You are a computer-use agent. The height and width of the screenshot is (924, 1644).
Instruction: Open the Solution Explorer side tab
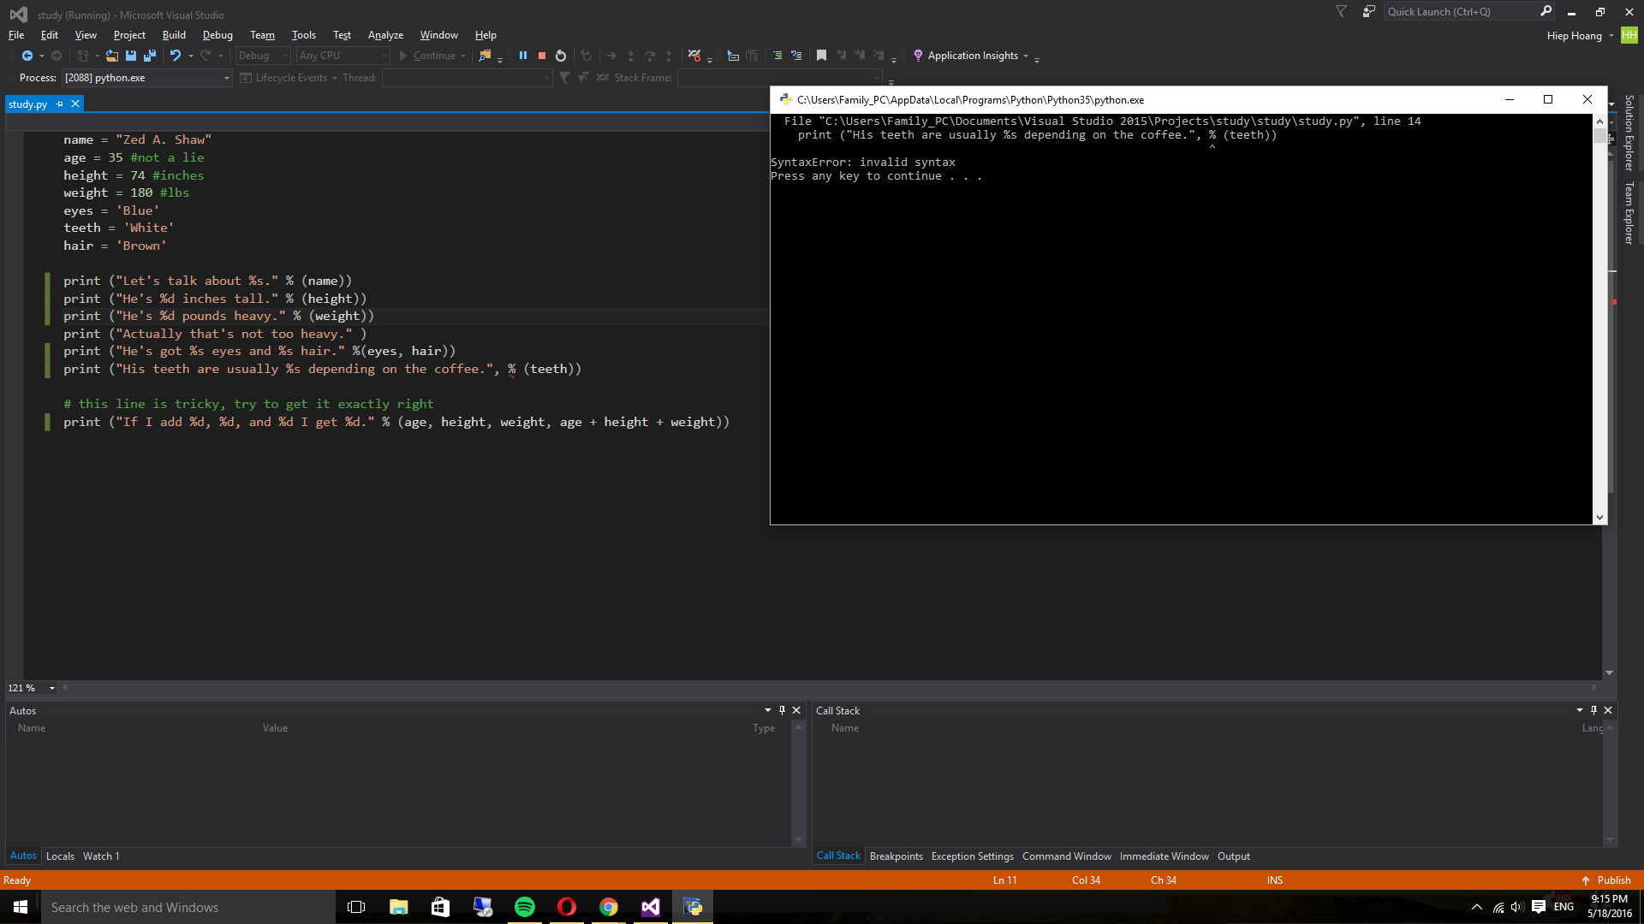click(x=1629, y=133)
